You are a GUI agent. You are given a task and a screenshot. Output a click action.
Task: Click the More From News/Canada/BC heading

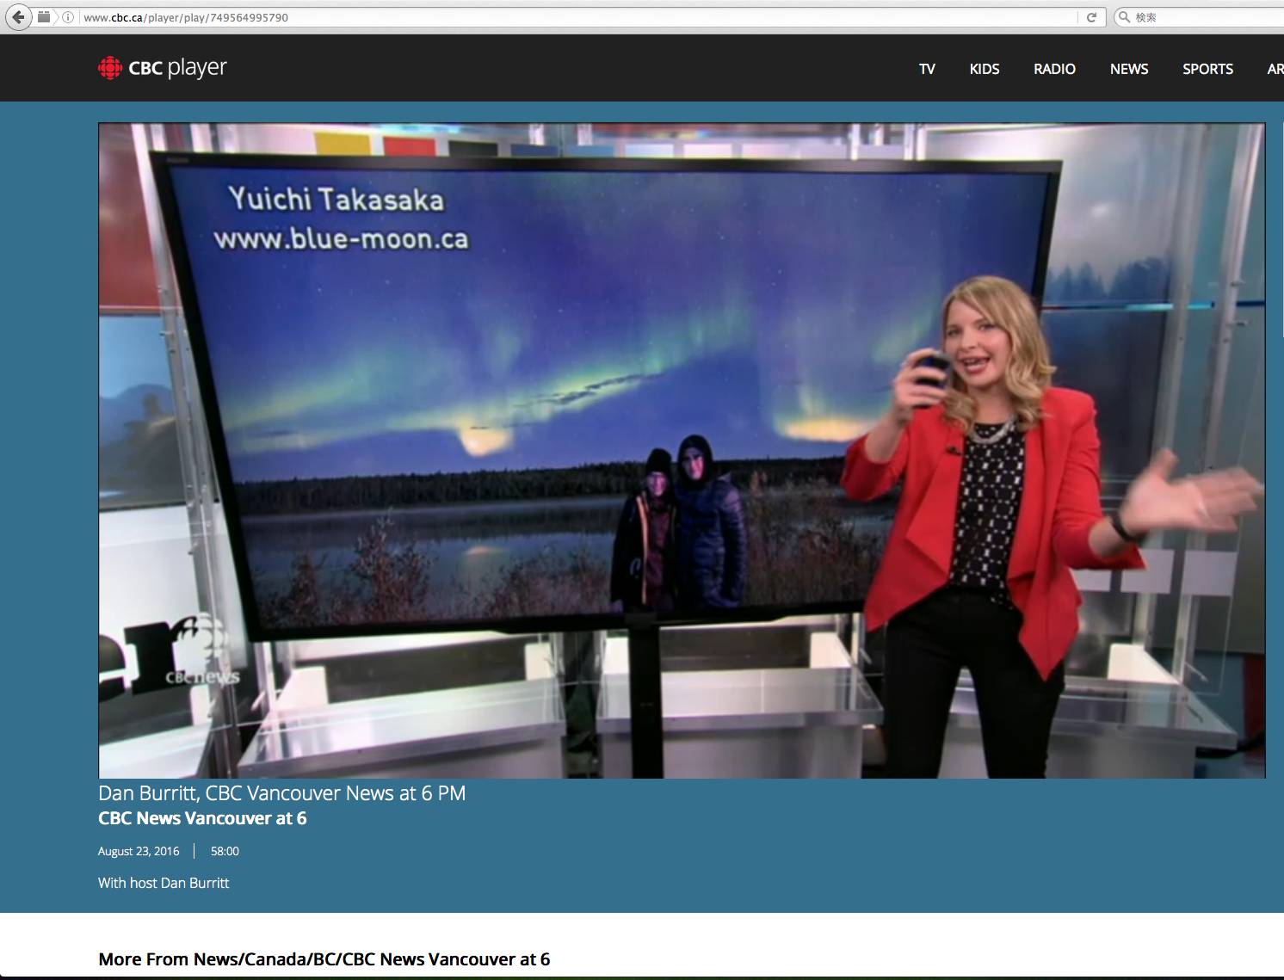coord(324,959)
